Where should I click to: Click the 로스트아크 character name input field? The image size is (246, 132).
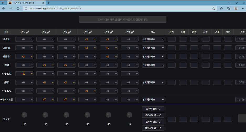(123, 19)
